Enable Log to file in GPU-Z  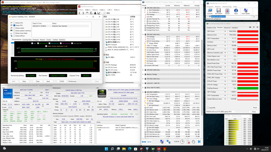pyautogui.click(x=208, y=108)
